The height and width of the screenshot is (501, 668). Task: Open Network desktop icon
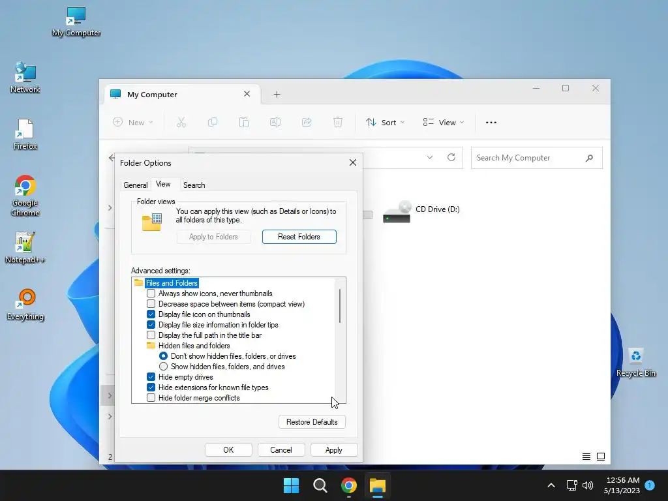(25, 78)
